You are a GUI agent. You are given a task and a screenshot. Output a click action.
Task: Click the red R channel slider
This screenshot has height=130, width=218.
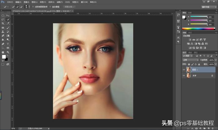click(x=199, y=16)
